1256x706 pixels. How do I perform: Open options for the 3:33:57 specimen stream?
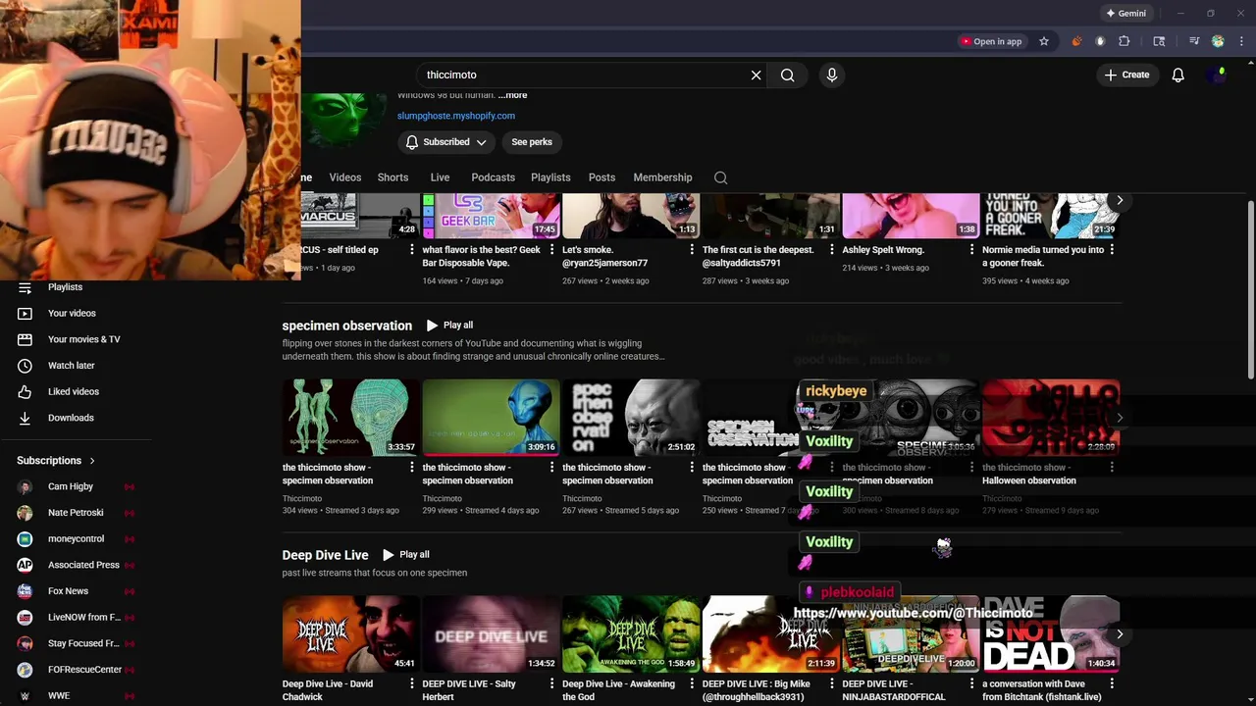[412, 468]
